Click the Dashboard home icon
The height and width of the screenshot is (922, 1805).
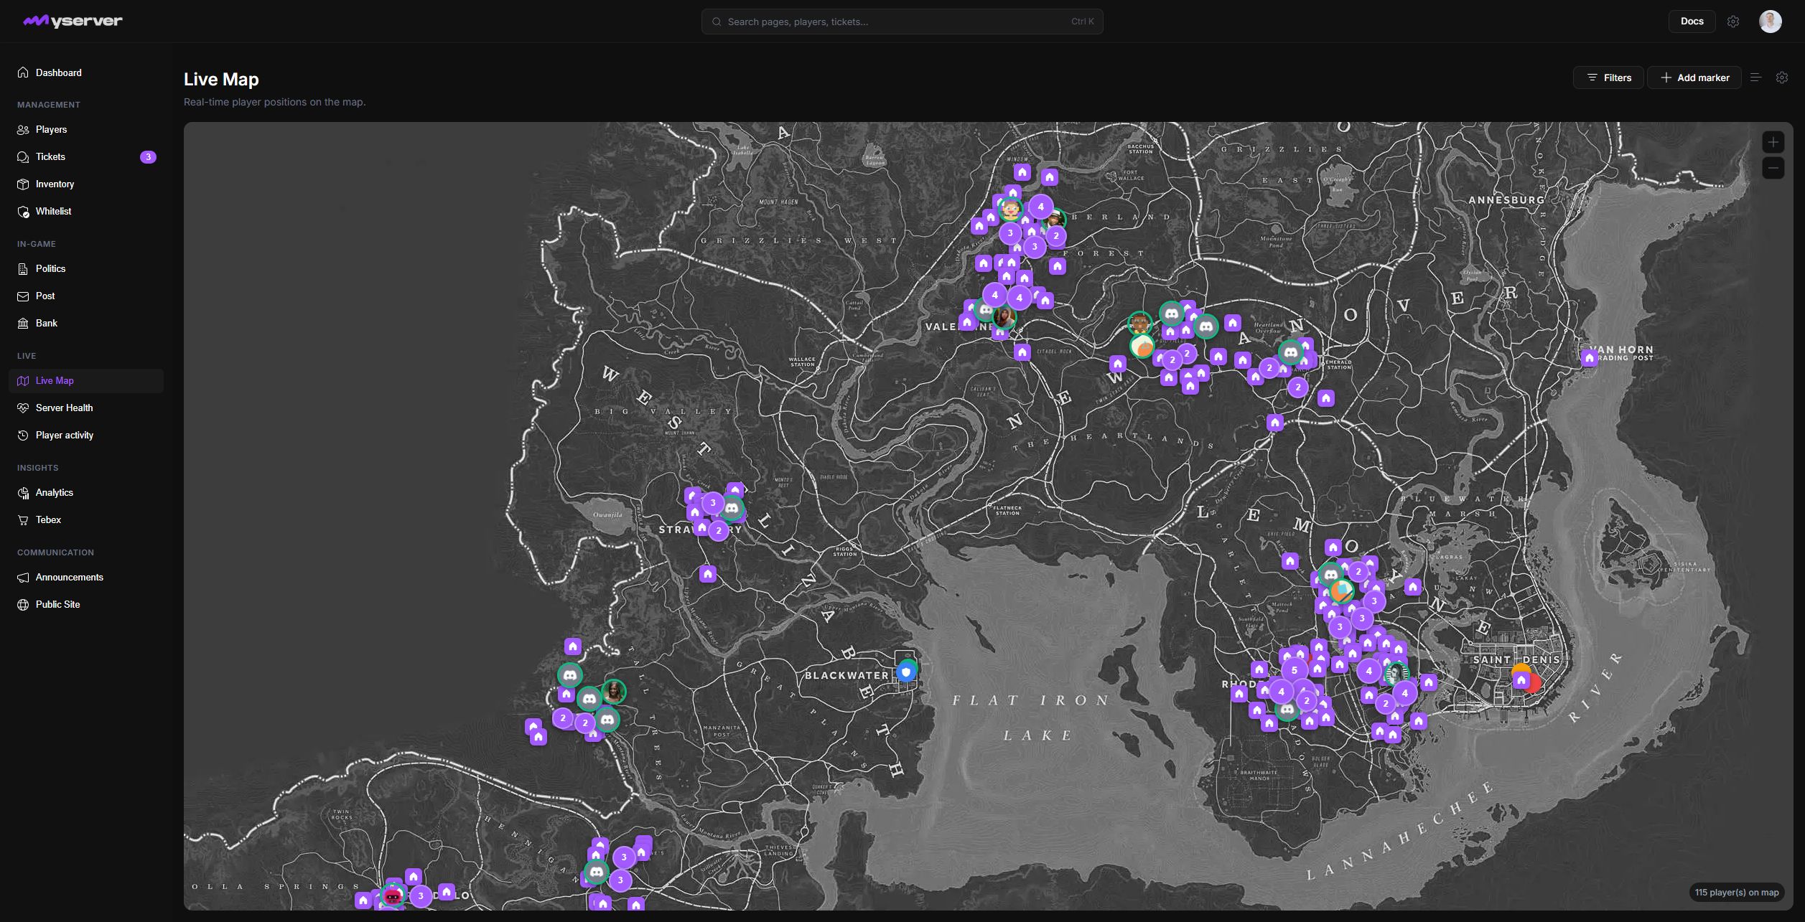click(x=23, y=72)
